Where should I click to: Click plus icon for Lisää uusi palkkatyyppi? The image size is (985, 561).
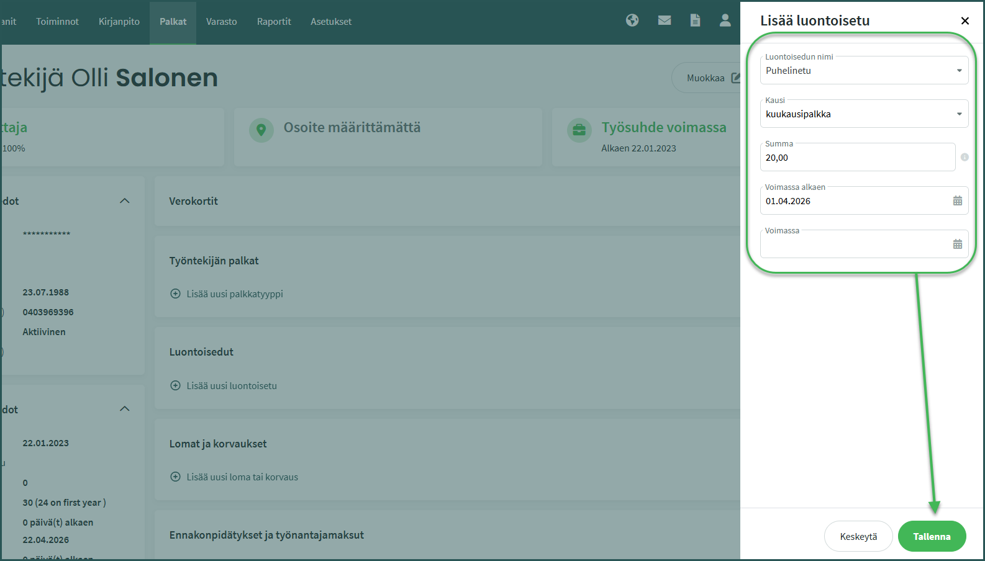click(176, 294)
